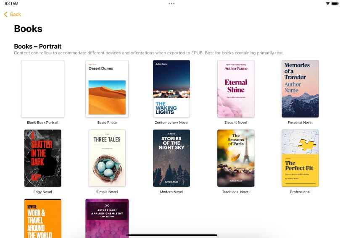
Task: Tap the 9:41 AM clock in status bar
Action: click(x=11, y=3)
